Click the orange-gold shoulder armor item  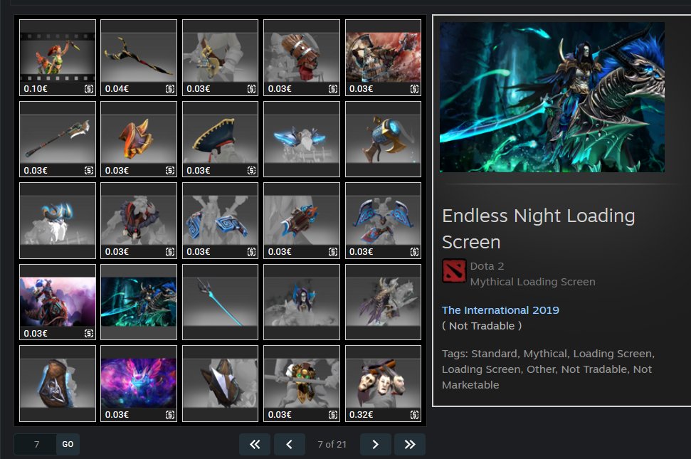[x=138, y=139]
